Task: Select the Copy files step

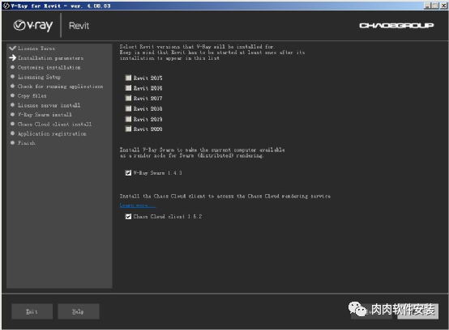Action: pyautogui.click(x=32, y=95)
